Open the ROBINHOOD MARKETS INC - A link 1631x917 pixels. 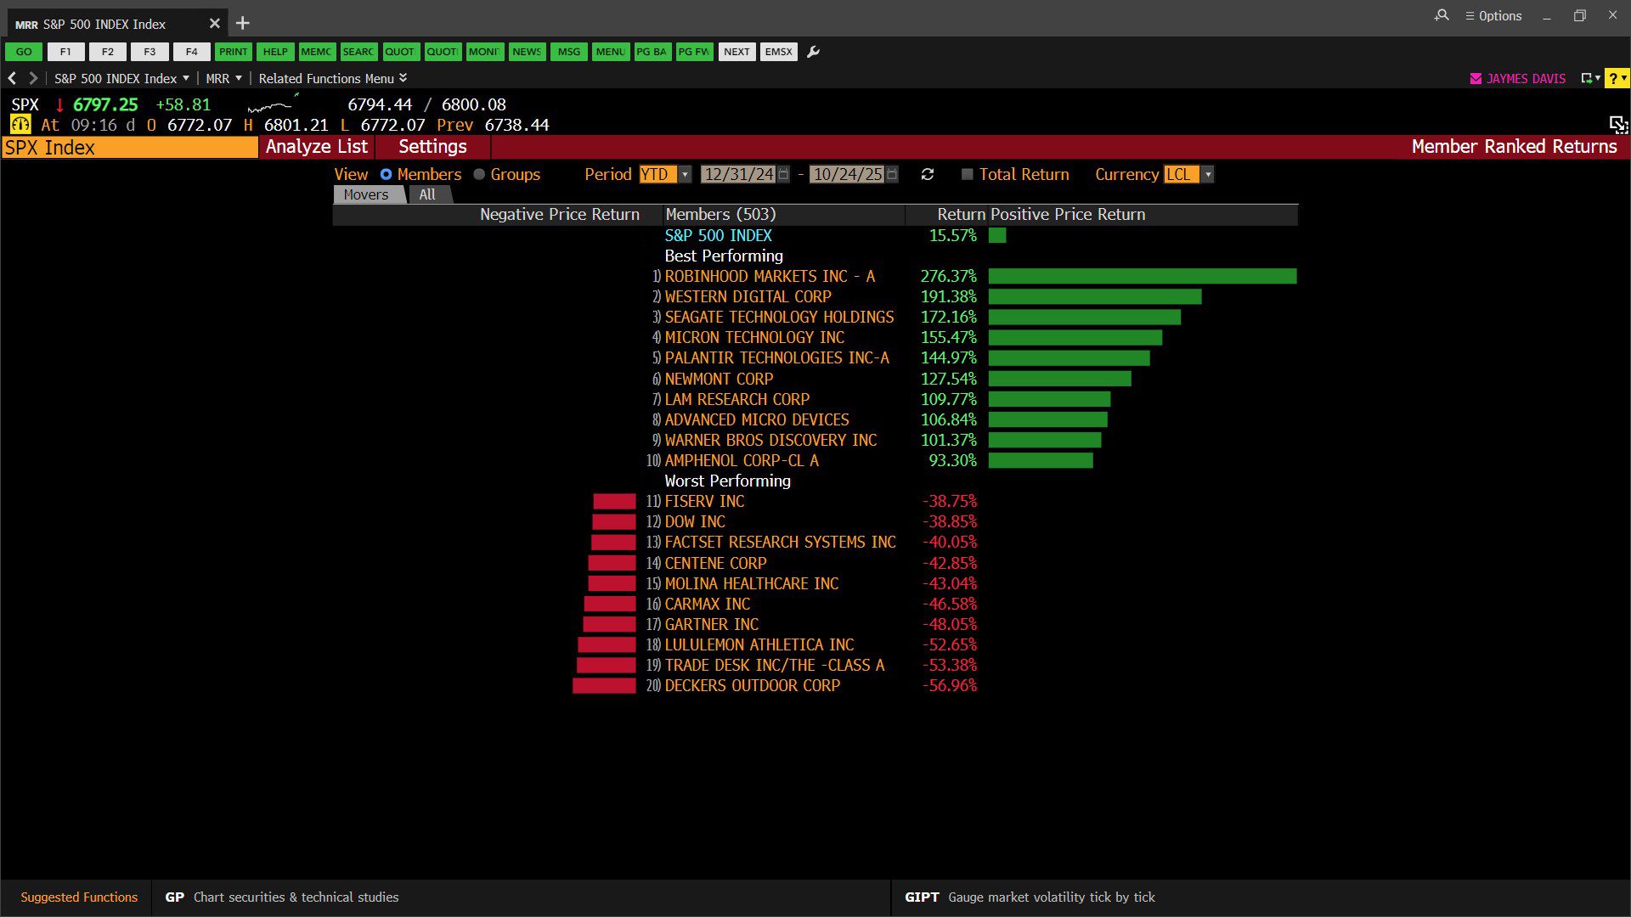[x=769, y=276]
